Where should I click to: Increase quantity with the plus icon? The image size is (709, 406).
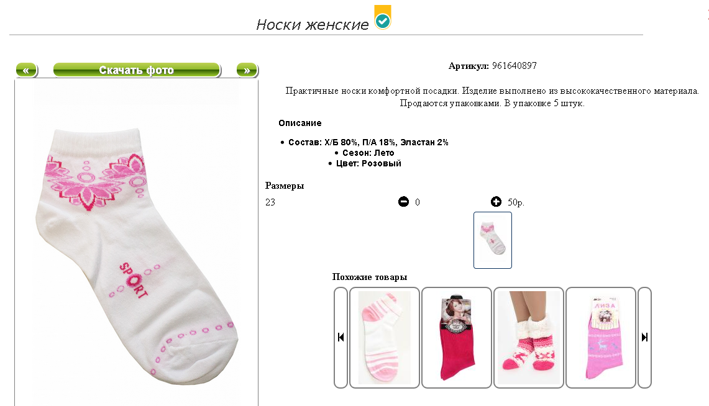tap(496, 202)
